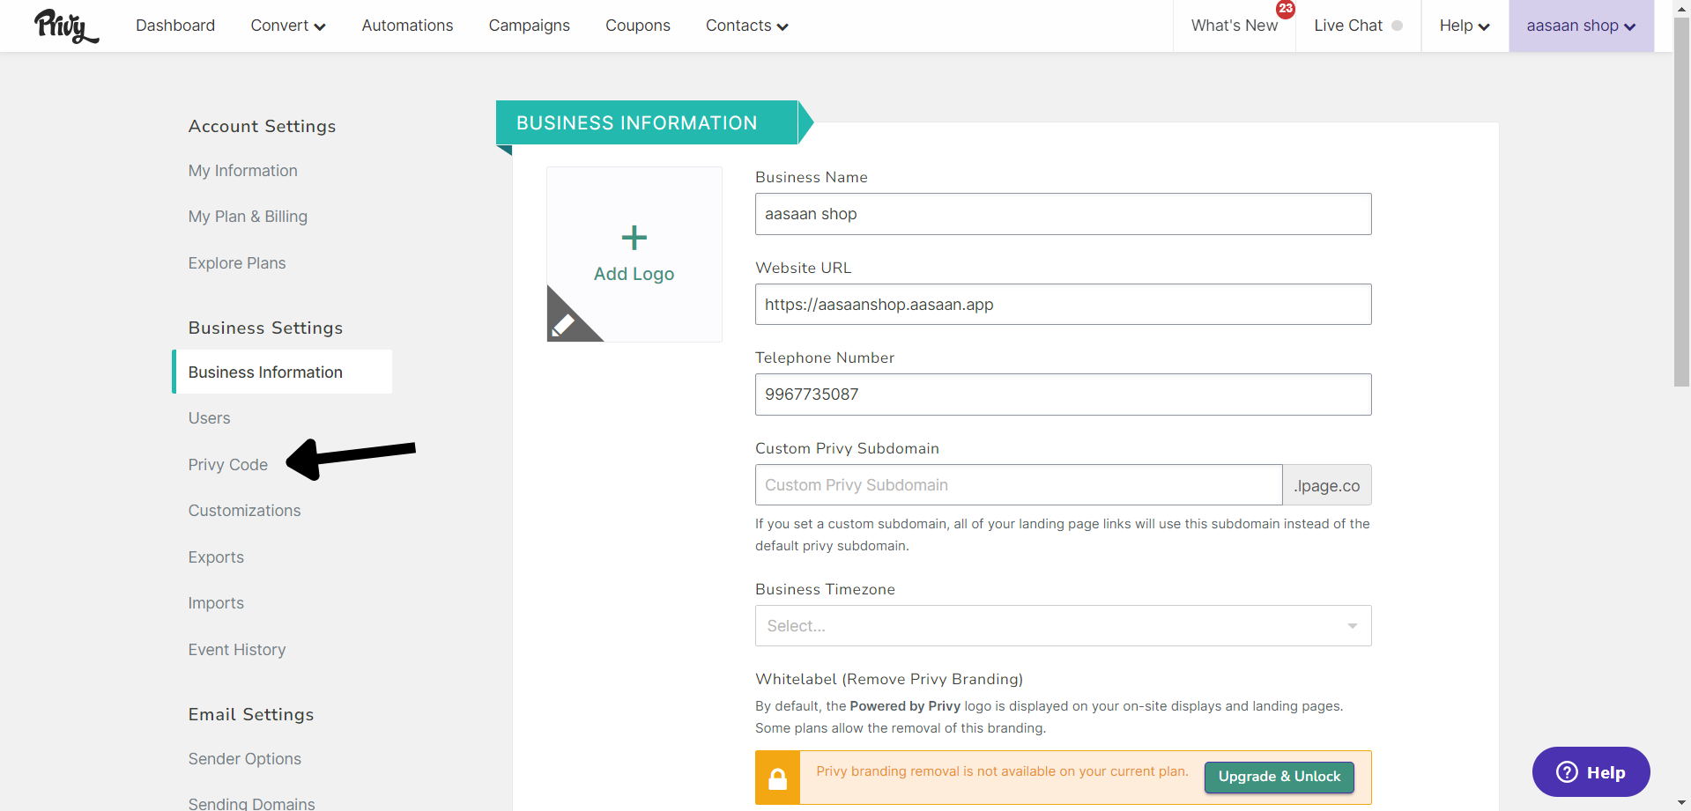Viewport: 1691px width, 811px height.
Task: Click the pencil edit icon on logo box
Action: (564, 324)
